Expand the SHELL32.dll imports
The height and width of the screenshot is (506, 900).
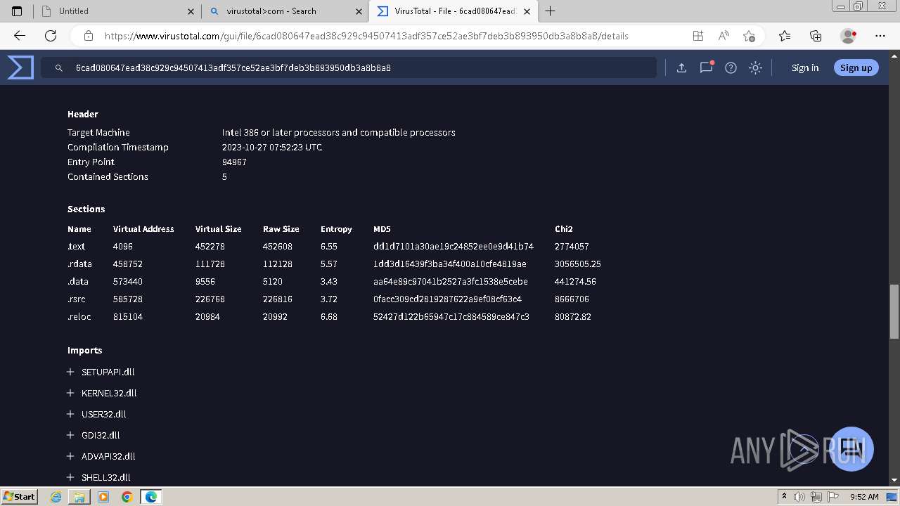tap(70, 477)
